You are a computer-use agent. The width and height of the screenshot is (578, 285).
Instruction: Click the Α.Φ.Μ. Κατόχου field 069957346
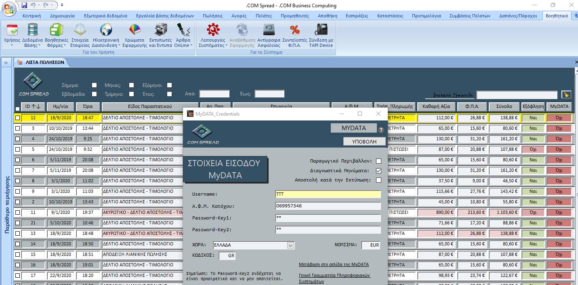pos(328,206)
